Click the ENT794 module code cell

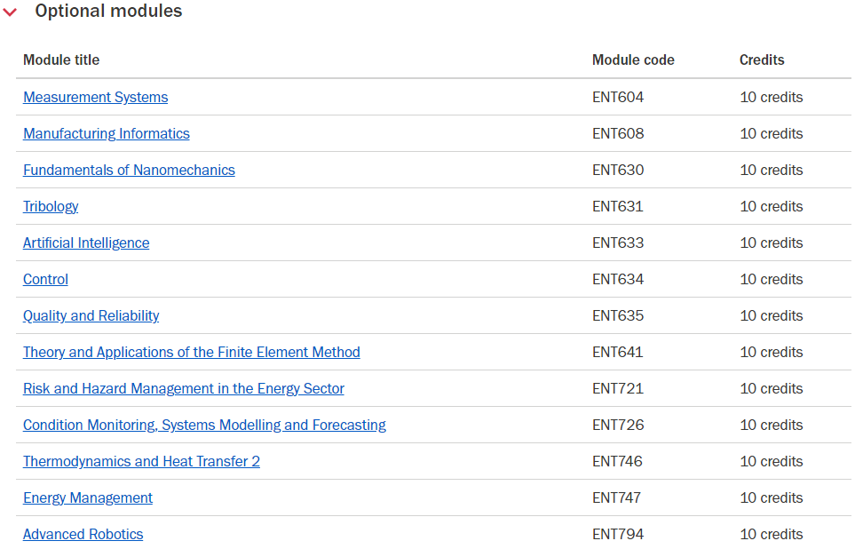click(618, 534)
